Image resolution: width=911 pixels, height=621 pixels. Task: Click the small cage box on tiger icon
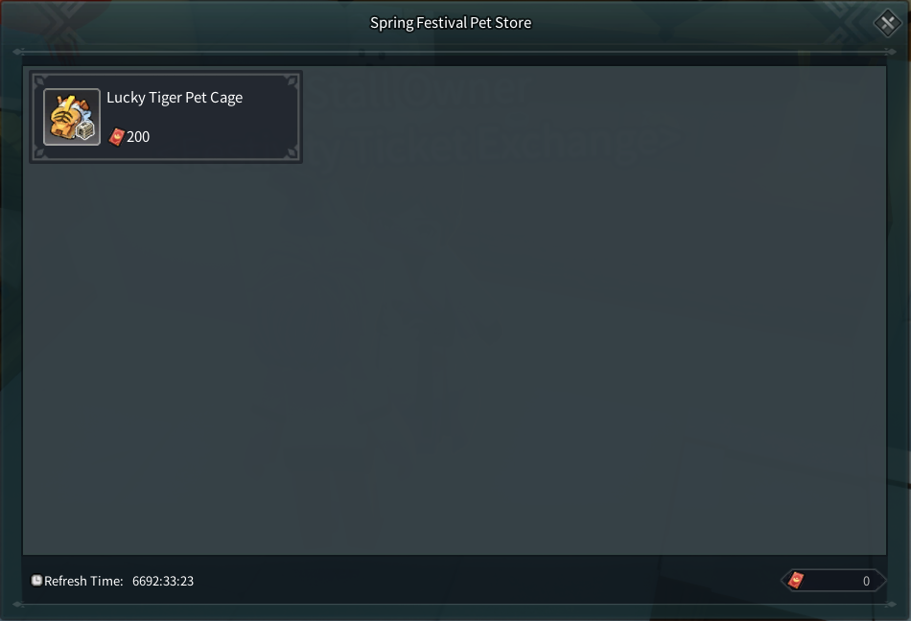click(85, 130)
